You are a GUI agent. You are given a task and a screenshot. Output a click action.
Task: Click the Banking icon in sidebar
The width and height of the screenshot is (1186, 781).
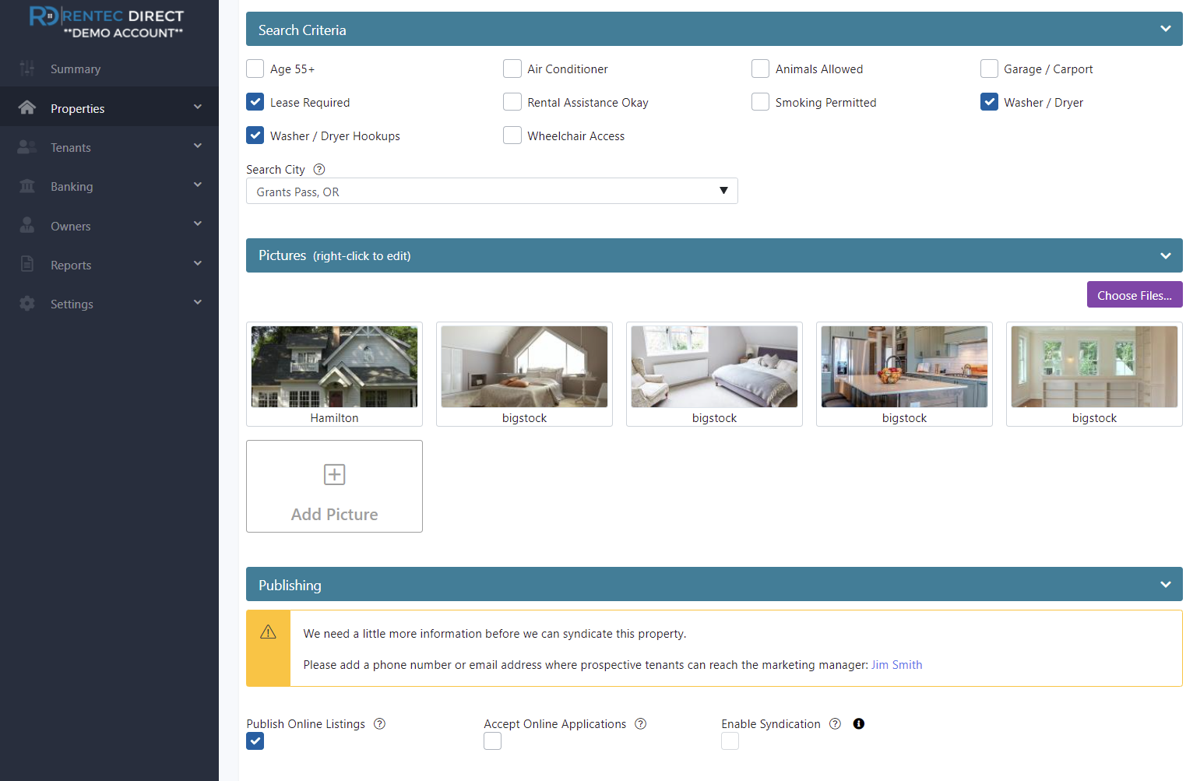(x=27, y=186)
